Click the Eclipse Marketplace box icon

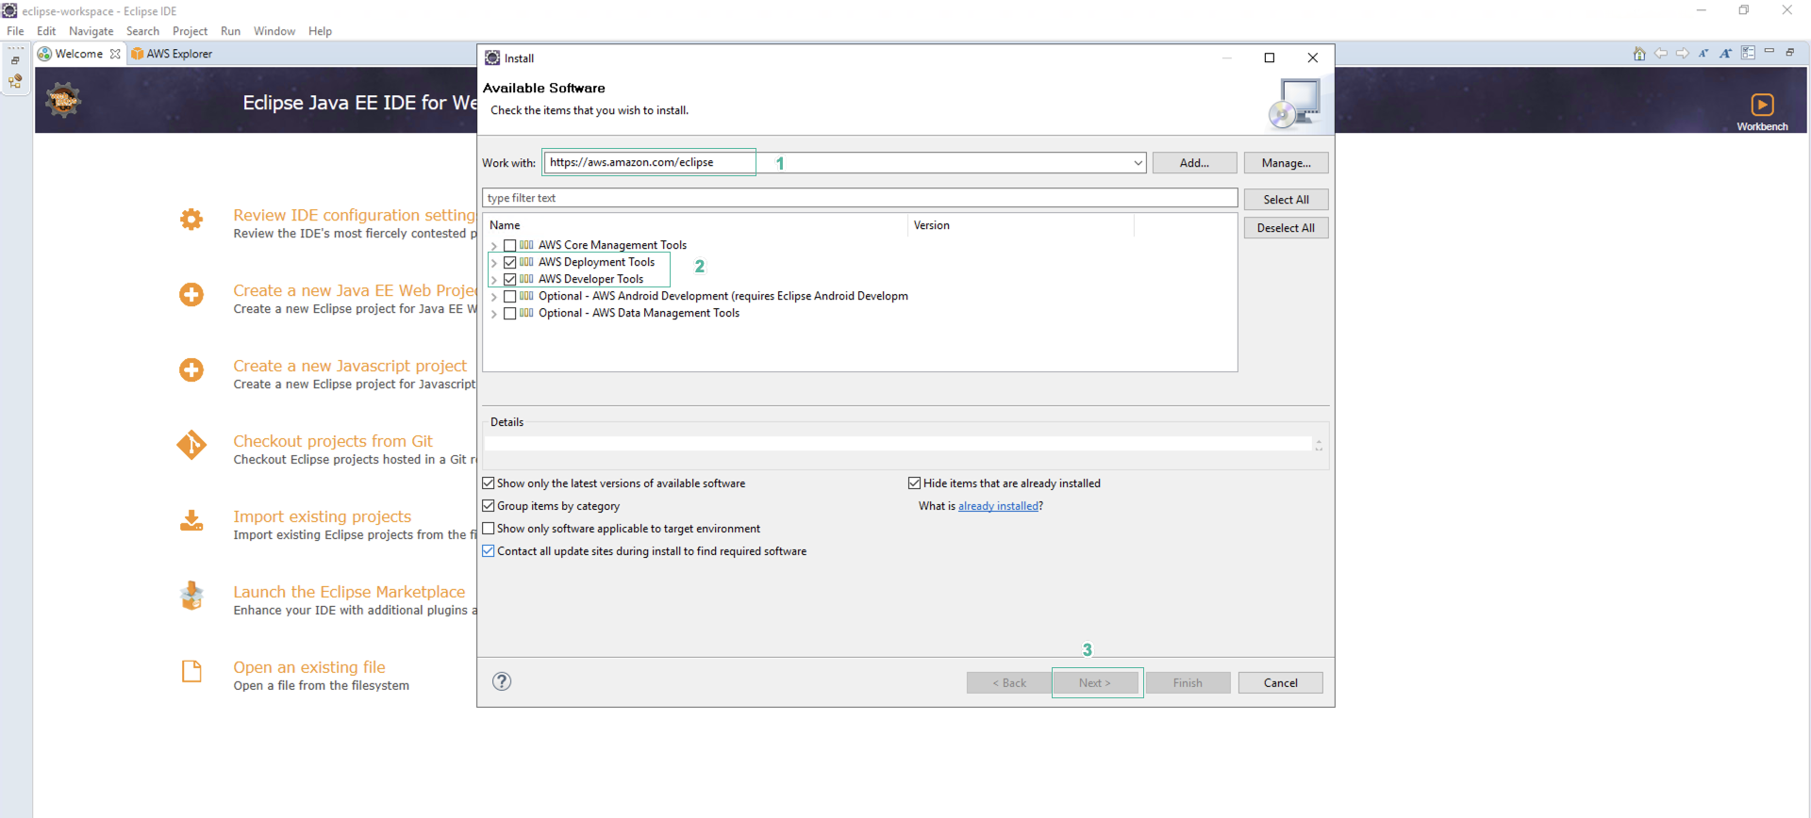tap(191, 596)
